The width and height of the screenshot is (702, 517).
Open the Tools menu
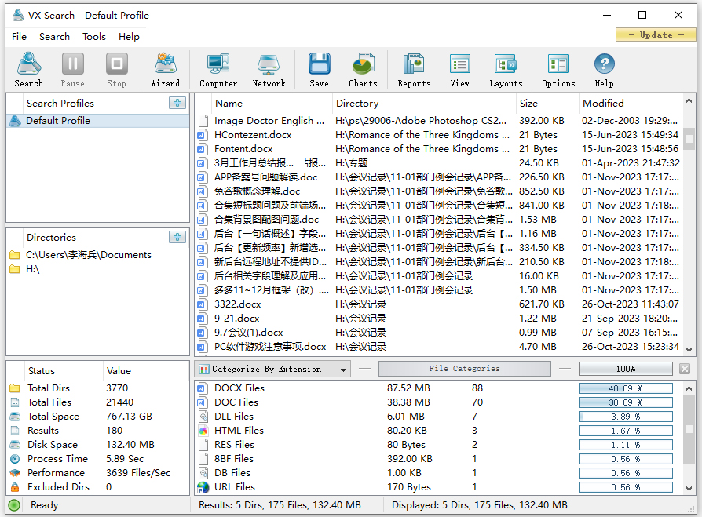point(94,36)
